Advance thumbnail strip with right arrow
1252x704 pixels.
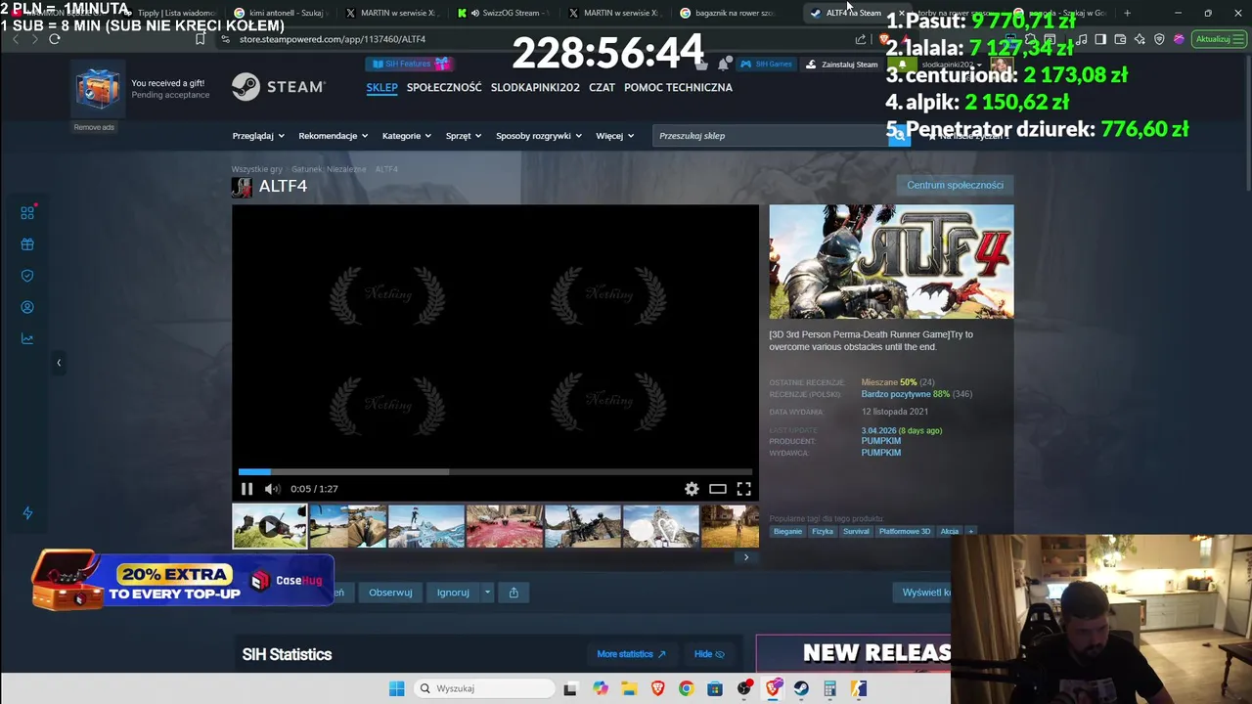(x=746, y=557)
